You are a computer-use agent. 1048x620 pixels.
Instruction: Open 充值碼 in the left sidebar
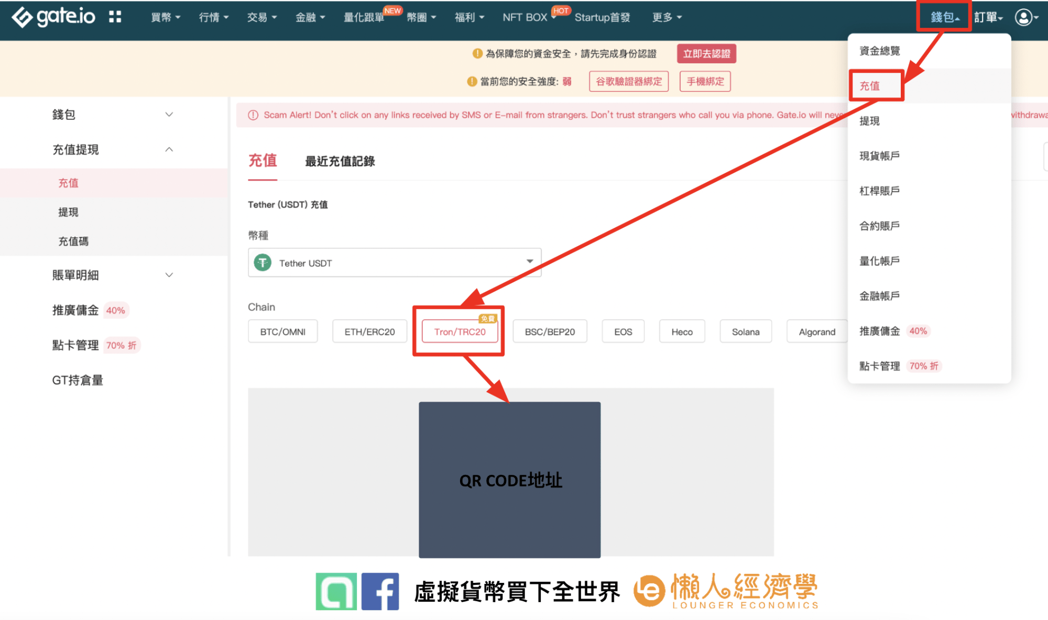pos(114,241)
